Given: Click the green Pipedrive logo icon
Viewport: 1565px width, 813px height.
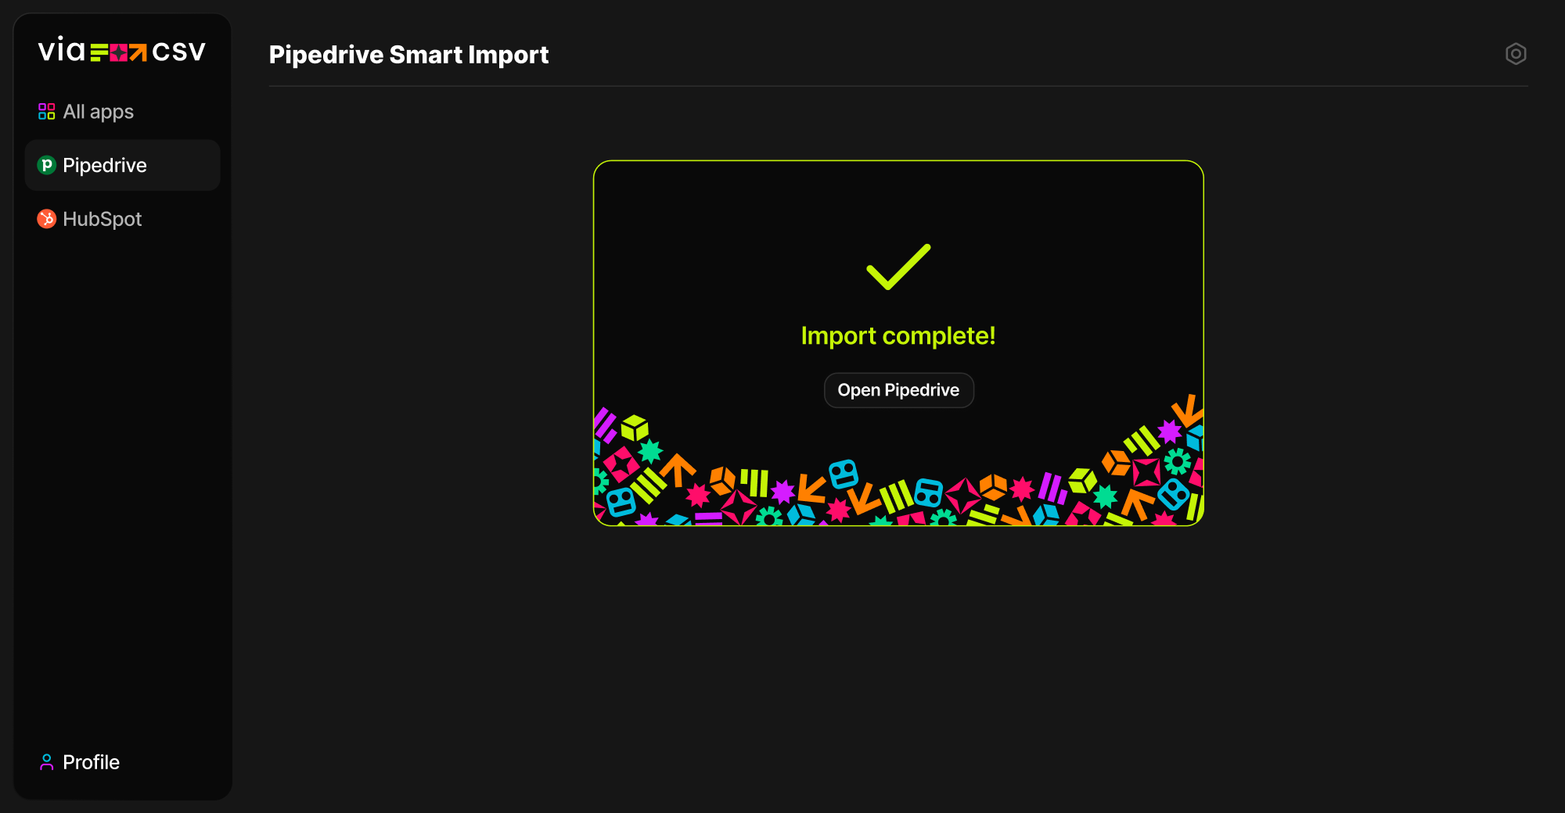Looking at the screenshot, I should tap(47, 165).
